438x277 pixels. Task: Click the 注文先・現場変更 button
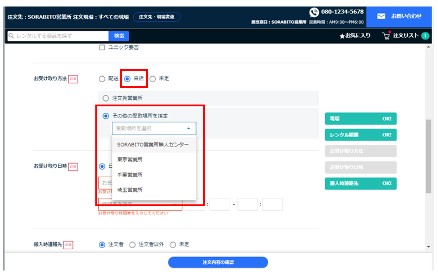[156, 17]
